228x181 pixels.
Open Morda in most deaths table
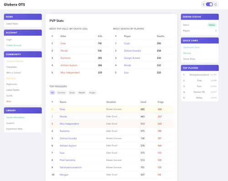click(127, 65)
